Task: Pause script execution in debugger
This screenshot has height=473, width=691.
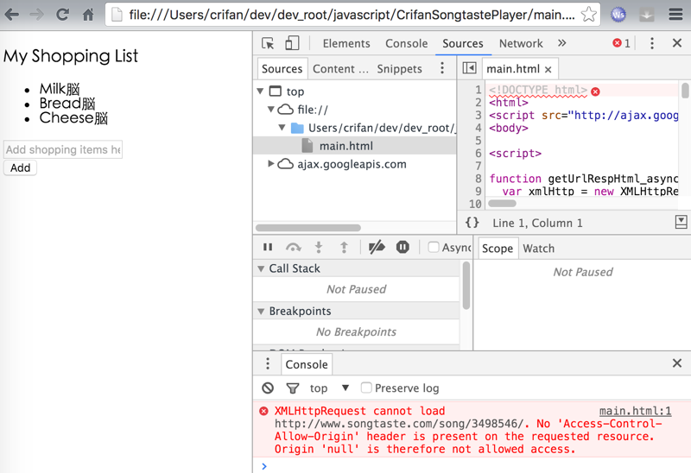Action: coord(268,248)
